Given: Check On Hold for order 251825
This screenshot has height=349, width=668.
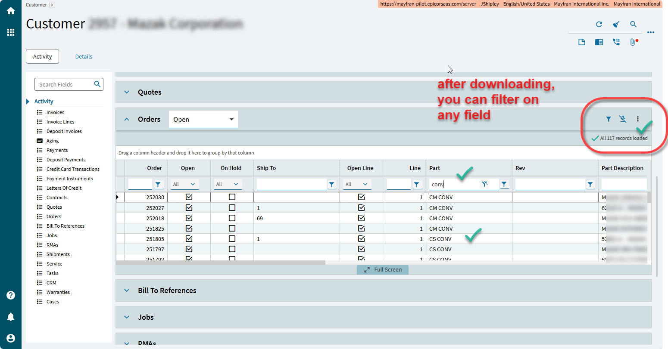Looking at the screenshot, I should (x=232, y=229).
